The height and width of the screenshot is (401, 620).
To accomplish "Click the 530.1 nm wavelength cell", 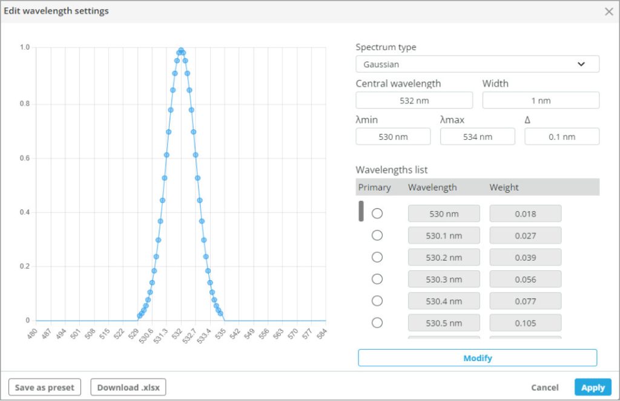I will tap(444, 235).
